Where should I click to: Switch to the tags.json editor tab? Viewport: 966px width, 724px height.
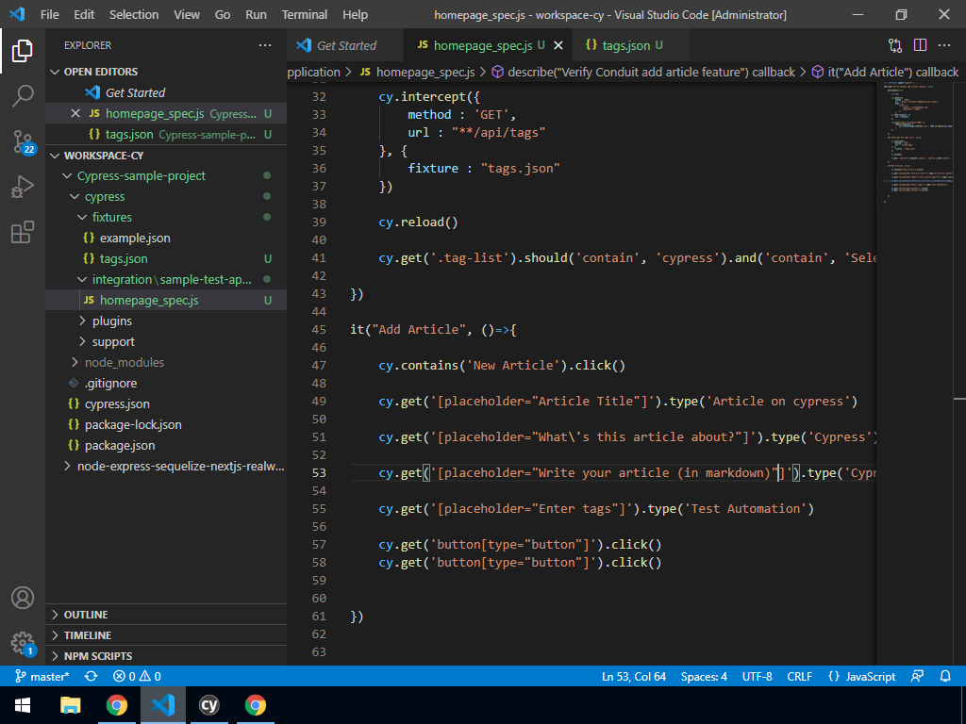click(x=625, y=45)
